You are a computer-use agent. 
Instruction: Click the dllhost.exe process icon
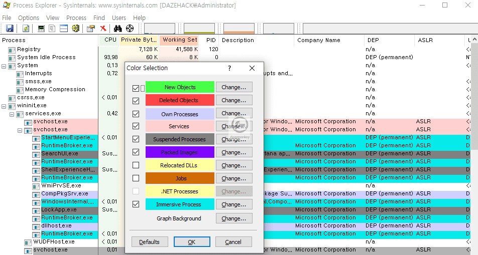pos(36,226)
